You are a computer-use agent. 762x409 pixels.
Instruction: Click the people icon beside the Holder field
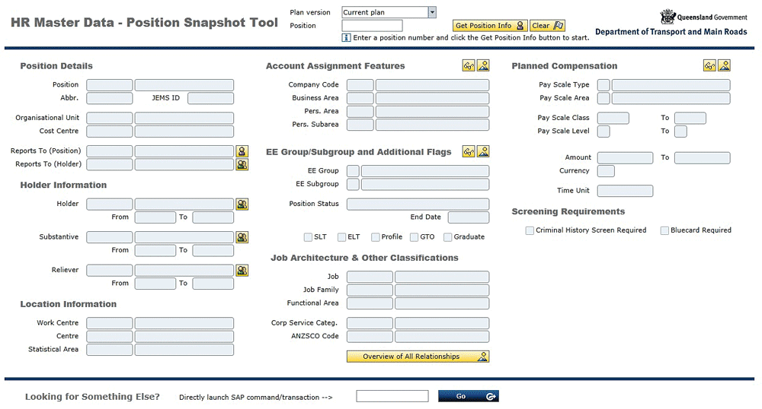pos(242,204)
